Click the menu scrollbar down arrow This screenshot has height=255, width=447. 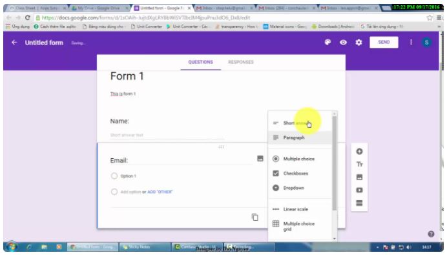tap(335, 239)
